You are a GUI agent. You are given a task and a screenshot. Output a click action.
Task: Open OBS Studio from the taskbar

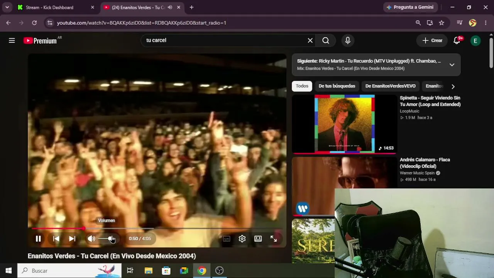coord(220,271)
